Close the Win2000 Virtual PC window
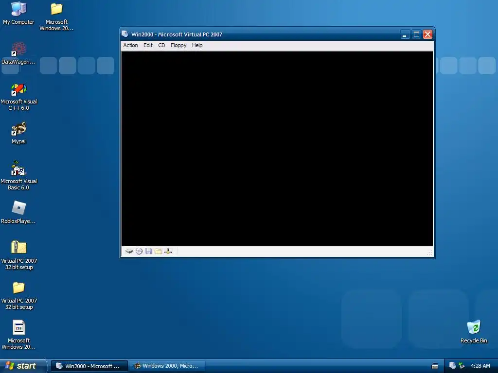Viewport: 498px width, 373px height. coord(427,34)
